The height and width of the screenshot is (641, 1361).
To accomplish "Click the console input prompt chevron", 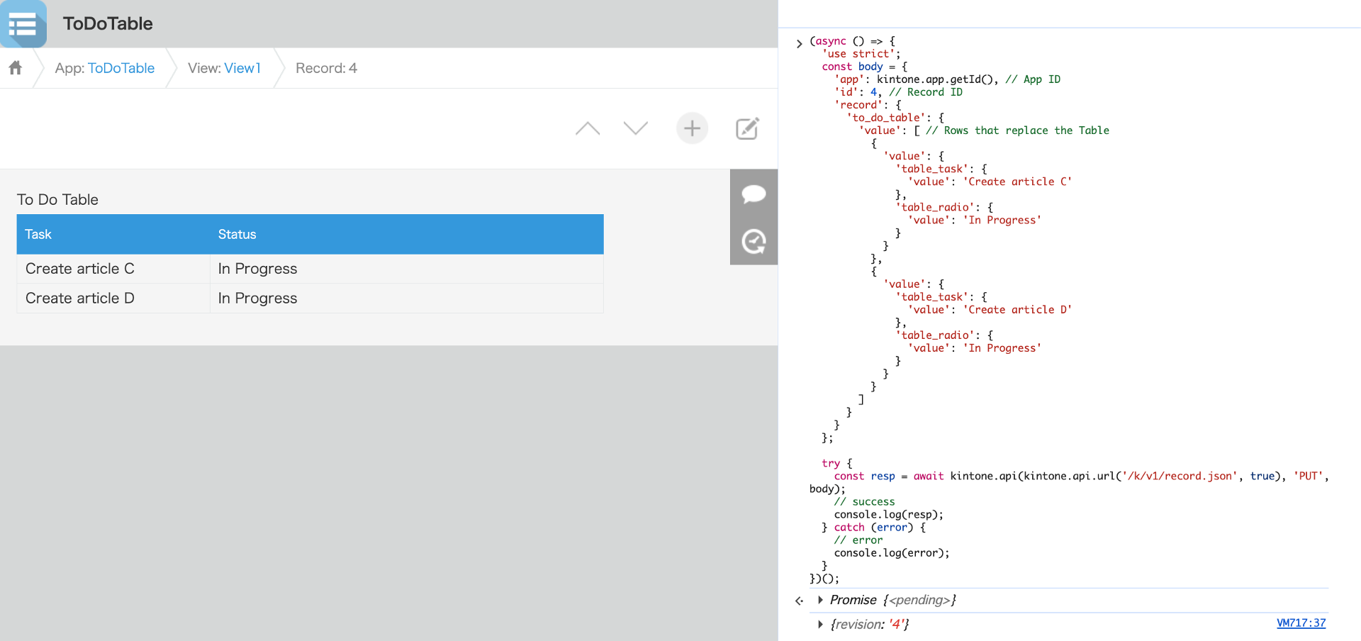I will click(800, 43).
